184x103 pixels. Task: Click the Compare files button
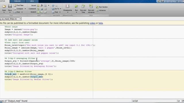point(18,9)
